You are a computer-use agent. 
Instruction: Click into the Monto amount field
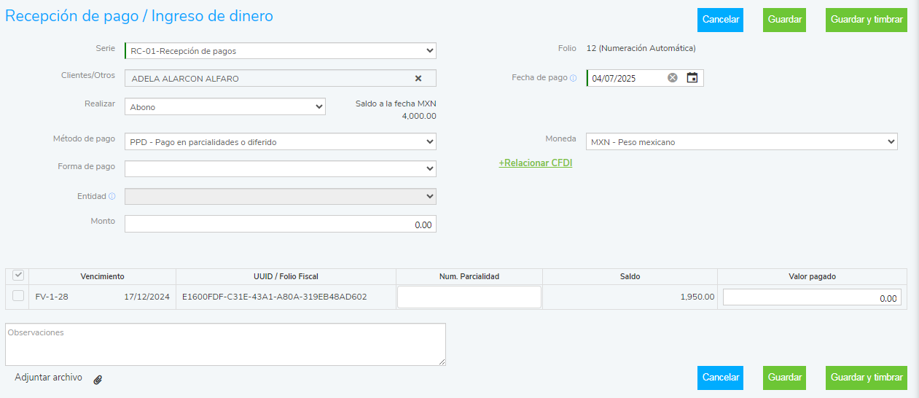[x=281, y=225]
